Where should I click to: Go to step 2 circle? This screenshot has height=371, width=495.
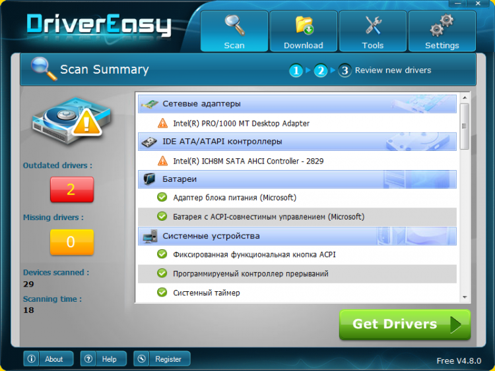320,71
